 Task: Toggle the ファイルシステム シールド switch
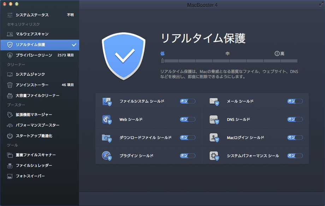[x=188, y=101]
